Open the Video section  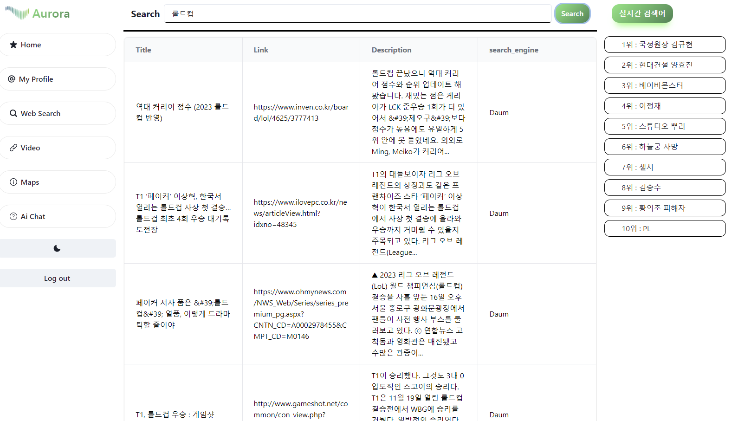(57, 148)
